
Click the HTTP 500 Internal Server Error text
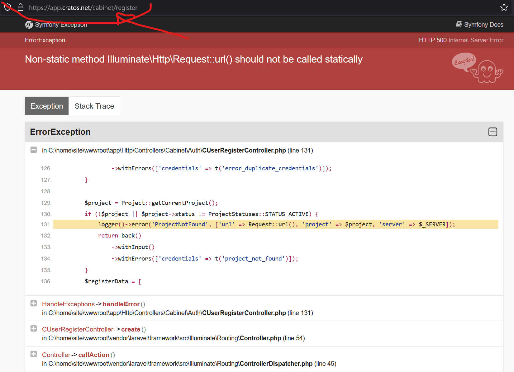461,40
